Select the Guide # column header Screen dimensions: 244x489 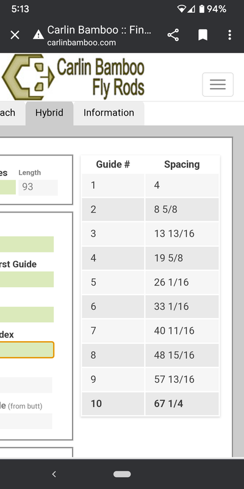point(113,164)
